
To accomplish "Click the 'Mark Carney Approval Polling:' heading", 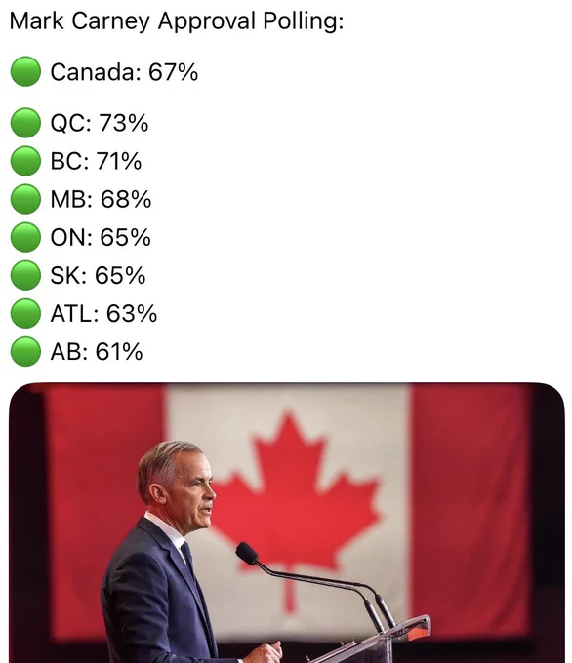I will (176, 21).
